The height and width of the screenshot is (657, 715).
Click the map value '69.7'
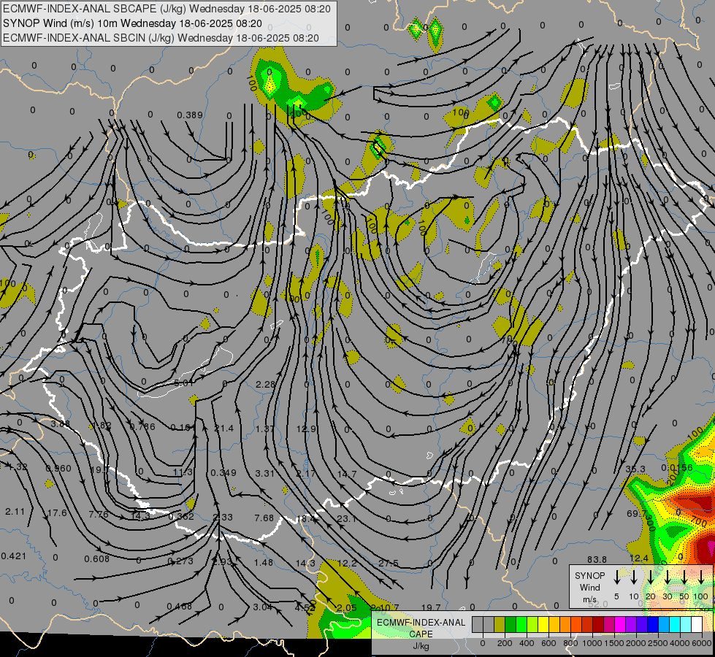coord(636,513)
